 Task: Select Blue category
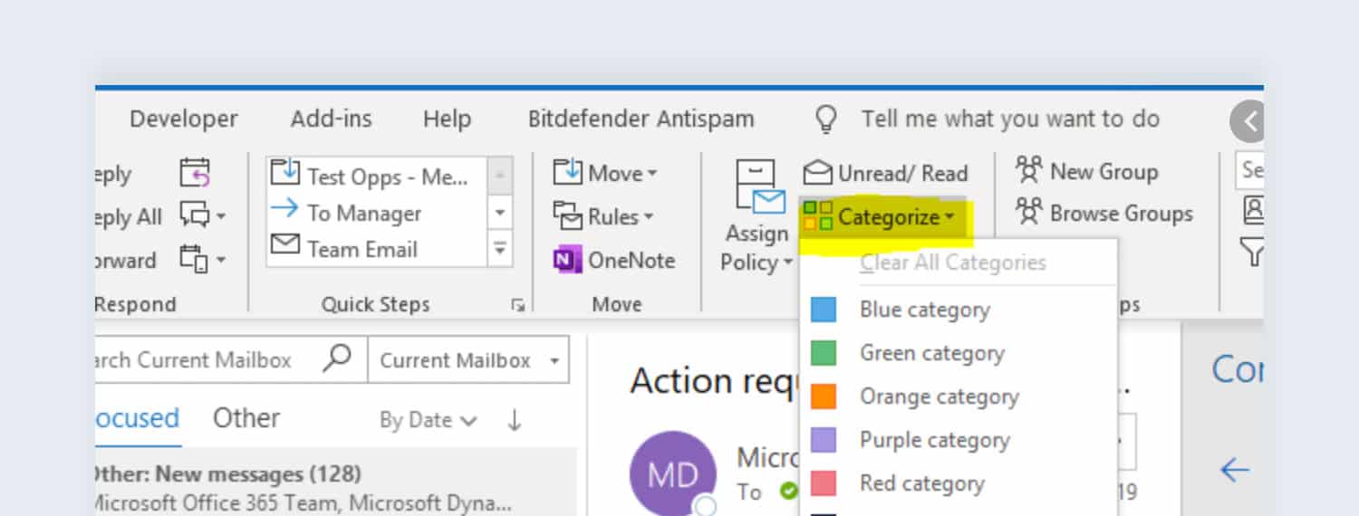point(958,311)
